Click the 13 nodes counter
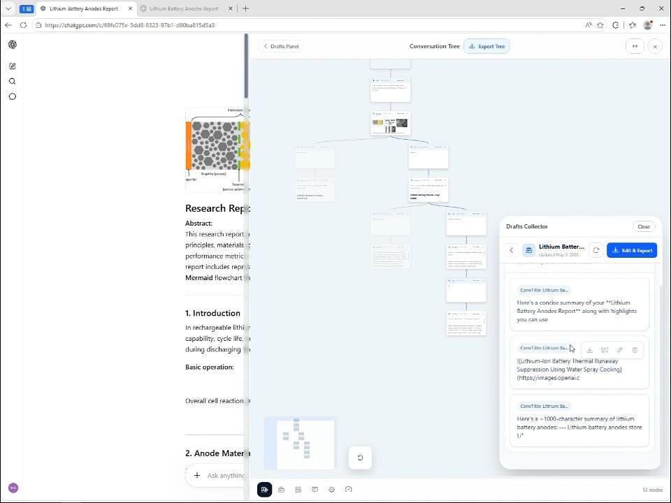The height and width of the screenshot is (503, 671). 652,490
